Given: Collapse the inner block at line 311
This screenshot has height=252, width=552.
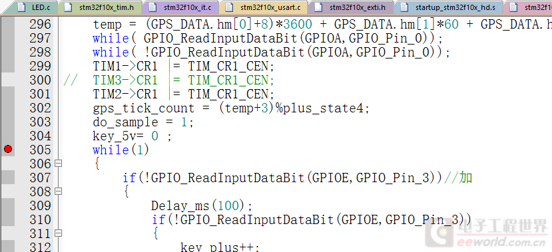Looking at the screenshot, I should (x=58, y=233).
